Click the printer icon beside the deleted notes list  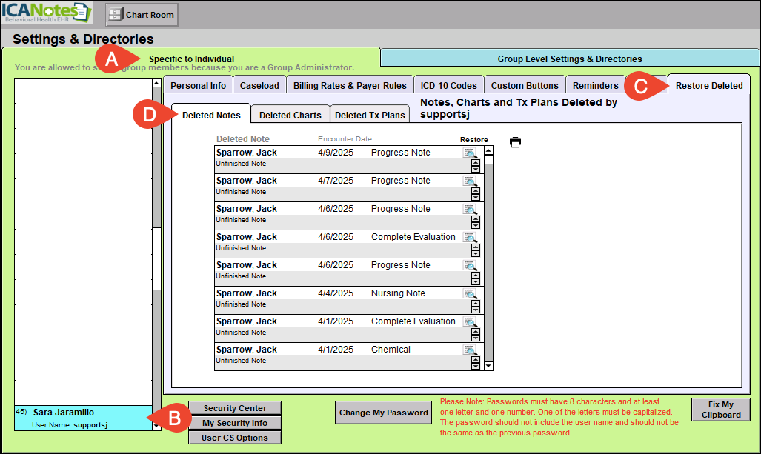click(515, 142)
